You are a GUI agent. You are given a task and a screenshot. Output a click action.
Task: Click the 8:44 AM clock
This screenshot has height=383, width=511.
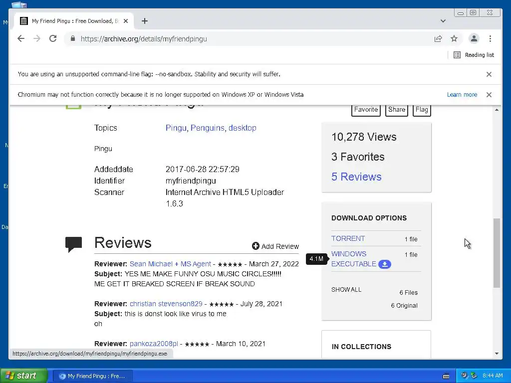point(493,376)
